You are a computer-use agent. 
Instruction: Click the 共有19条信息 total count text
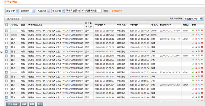pos(176,19)
